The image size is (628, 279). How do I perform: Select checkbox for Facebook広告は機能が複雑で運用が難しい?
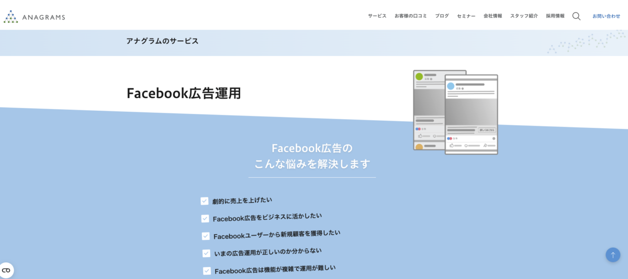pos(207,271)
